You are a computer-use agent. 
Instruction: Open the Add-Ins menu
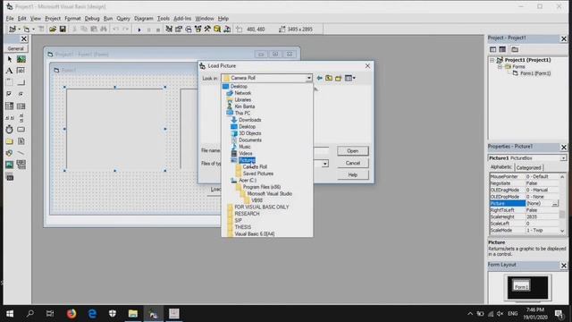point(182,18)
